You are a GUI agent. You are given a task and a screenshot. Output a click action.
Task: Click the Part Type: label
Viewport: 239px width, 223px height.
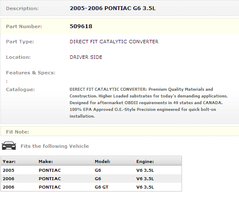(x=20, y=42)
